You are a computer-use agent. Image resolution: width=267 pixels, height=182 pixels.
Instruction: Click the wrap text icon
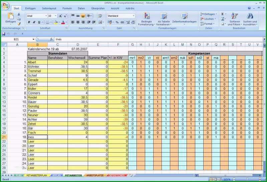[100, 16]
